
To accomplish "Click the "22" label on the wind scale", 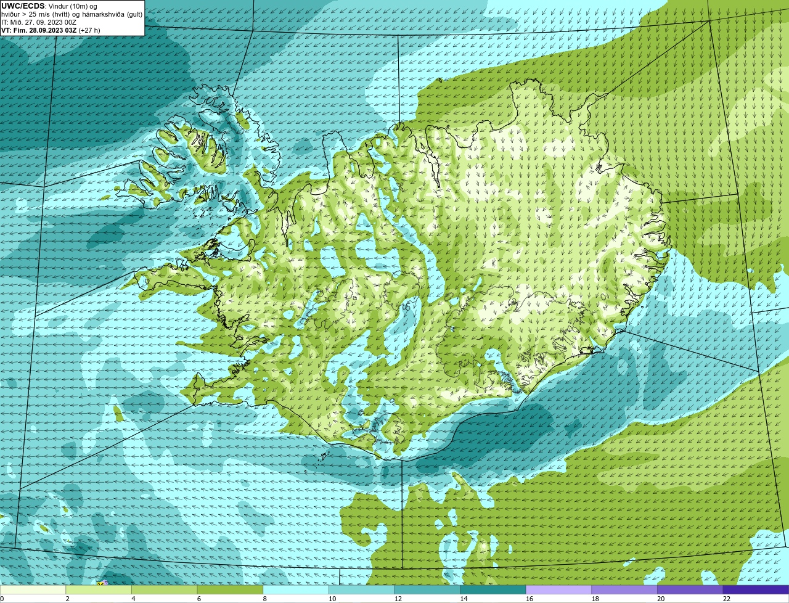I will (727, 598).
